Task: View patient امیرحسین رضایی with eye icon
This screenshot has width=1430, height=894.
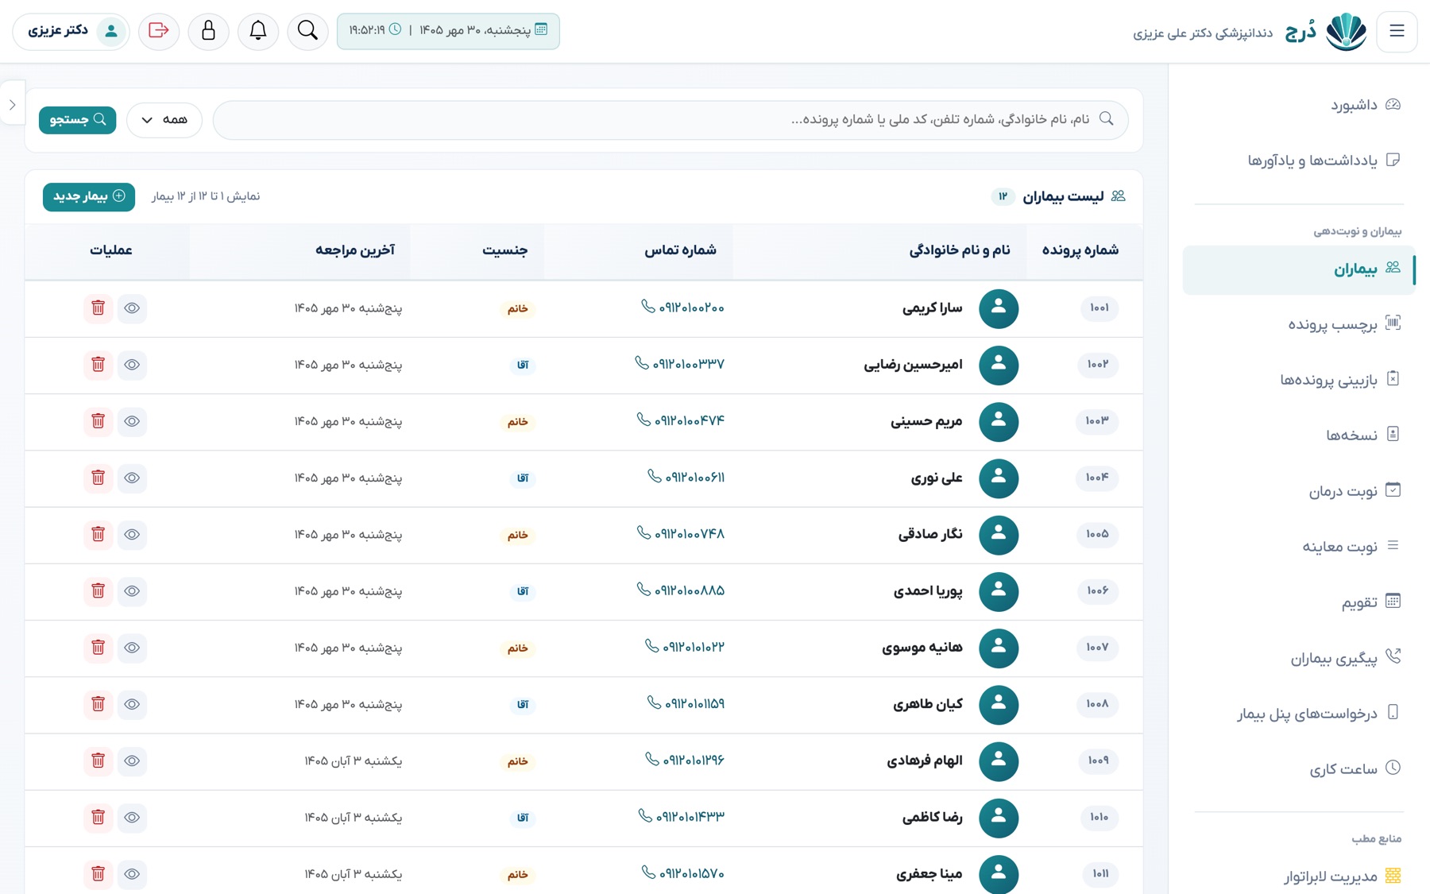Action: point(132,365)
